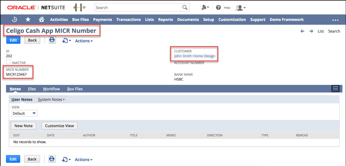
Task: Click the bottom New record document icon
Action: [66, 159]
